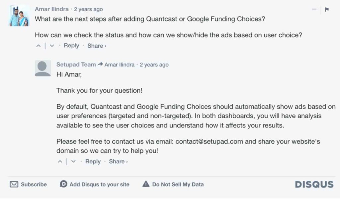Open Amar Ilindra's profile avatar
Image resolution: width=340 pixels, height=199 pixels.
[x=19, y=15]
